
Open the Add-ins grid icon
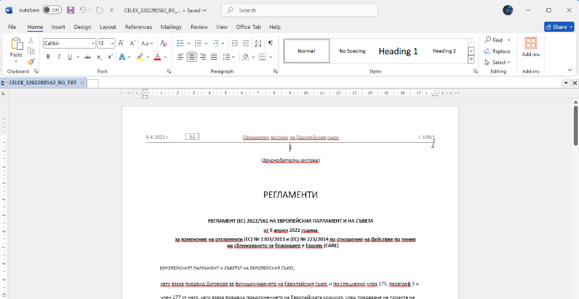[530, 43]
